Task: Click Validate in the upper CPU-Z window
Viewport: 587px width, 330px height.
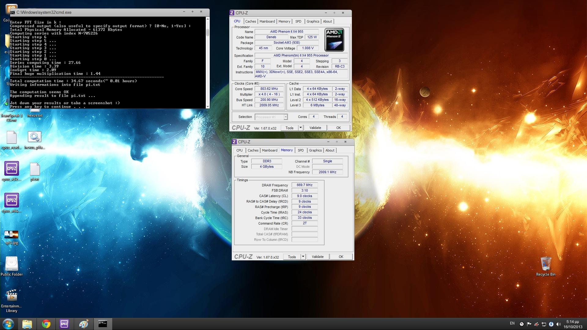Action: click(x=315, y=128)
